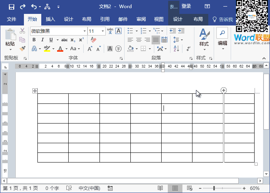The width and height of the screenshot is (270, 193).
Task: Toggle Strikethrough abc formatting
Action: (x=64, y=40)
